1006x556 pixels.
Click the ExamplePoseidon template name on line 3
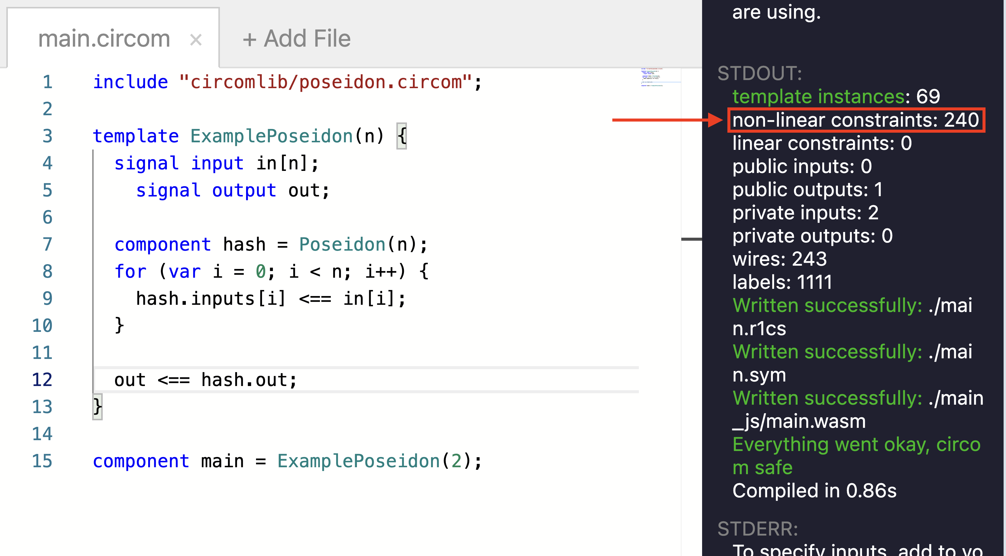(x=271, y=136)
